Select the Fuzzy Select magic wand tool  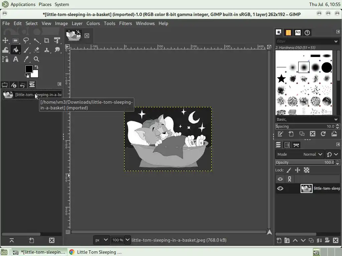[36, 40]
